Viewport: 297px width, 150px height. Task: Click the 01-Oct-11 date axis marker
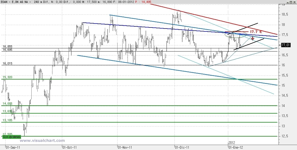70,147
